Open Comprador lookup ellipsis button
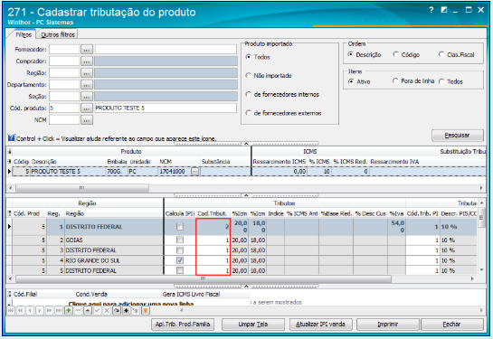 (x=87, y=61)
